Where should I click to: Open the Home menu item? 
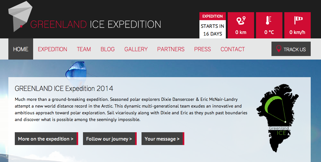pos(21,49)
